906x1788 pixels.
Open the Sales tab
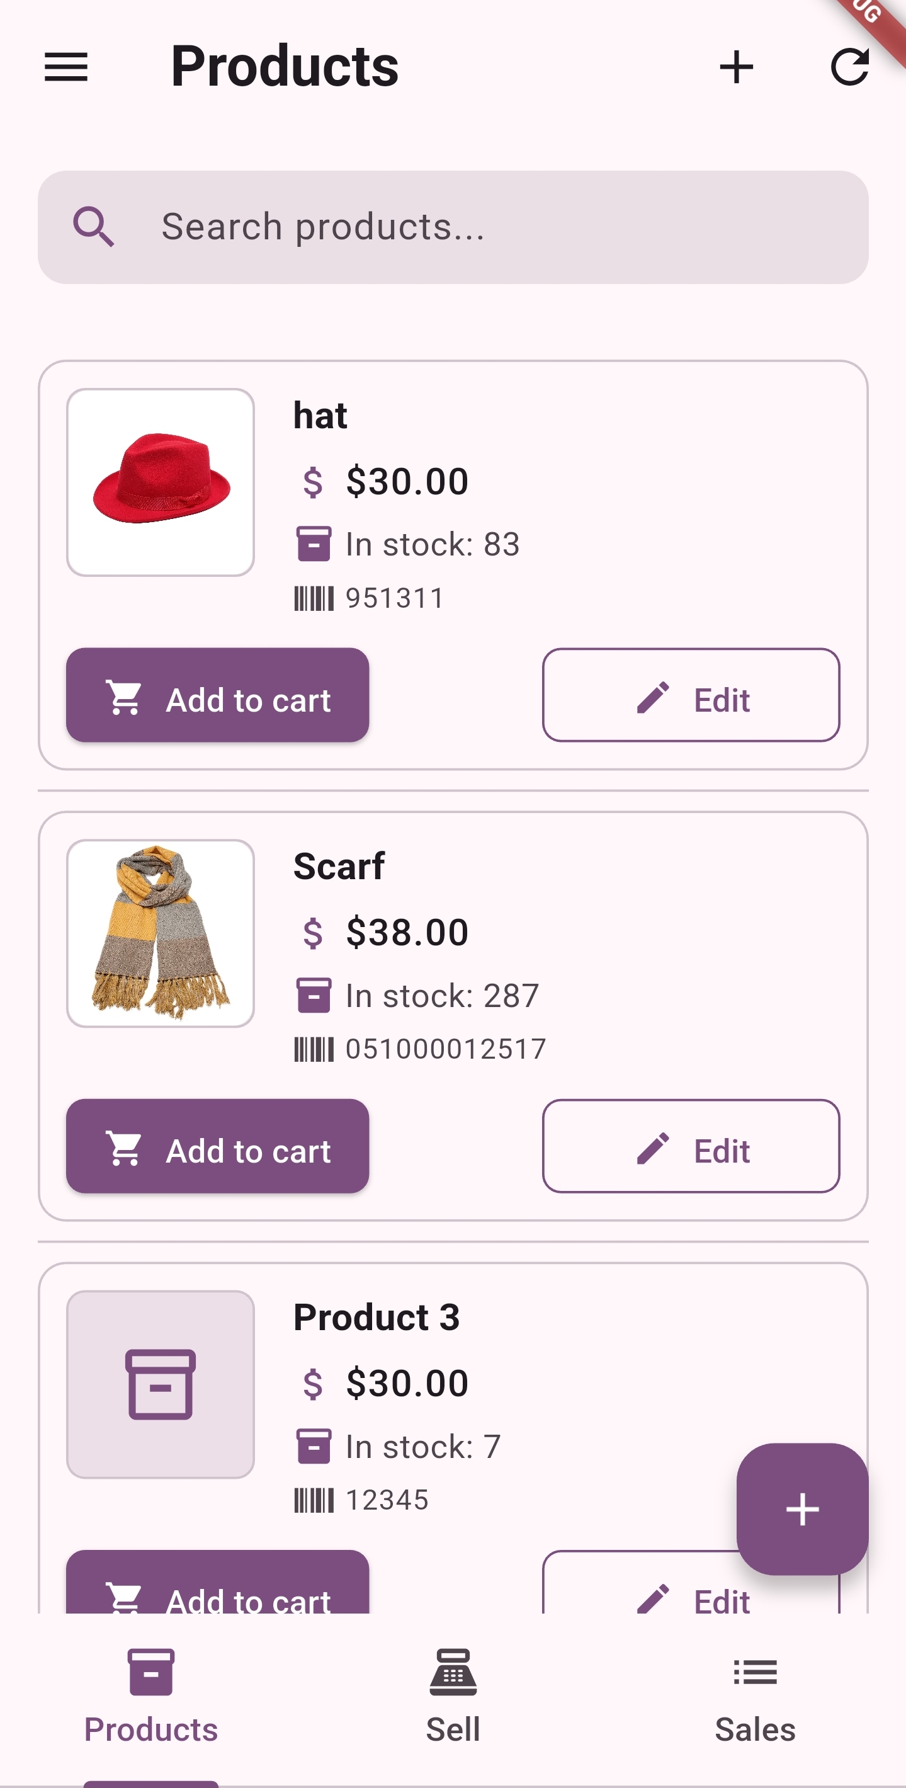pyautogui.click(x=755, y=1698)
